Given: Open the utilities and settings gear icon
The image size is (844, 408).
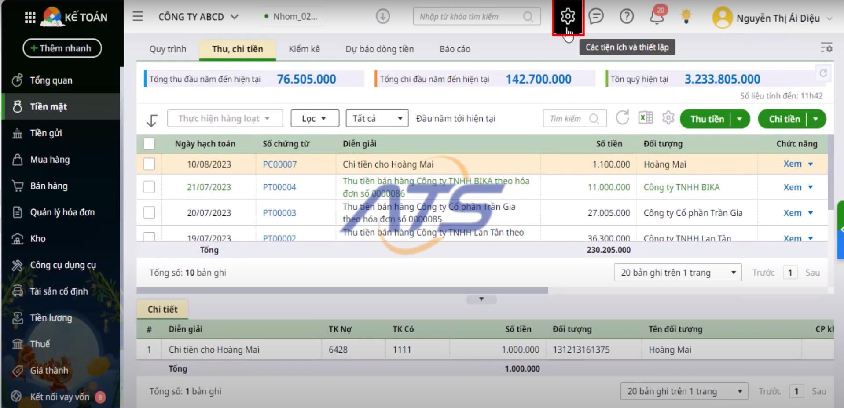Looking at the screenshot, I should tap(568, 17).
